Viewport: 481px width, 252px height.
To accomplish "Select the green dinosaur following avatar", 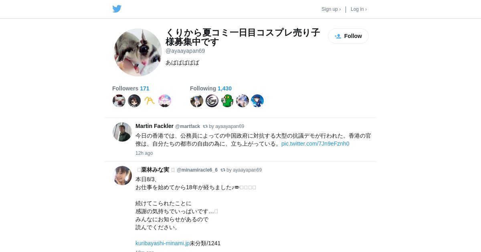I will (x=227, y=101).
